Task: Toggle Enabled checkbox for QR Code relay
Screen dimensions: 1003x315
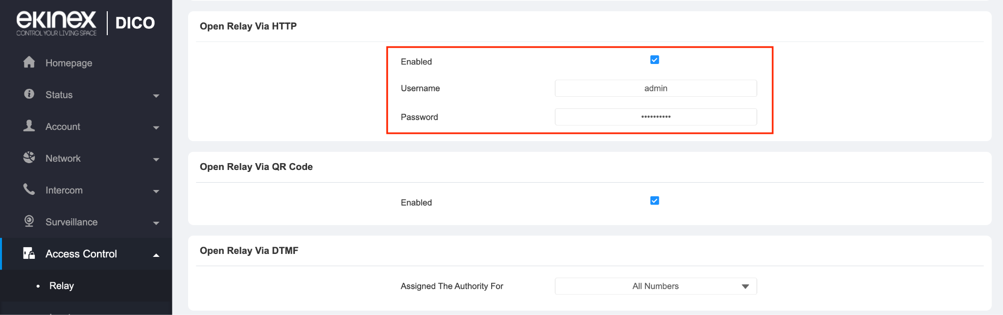Action: click(x=655, y=201)
